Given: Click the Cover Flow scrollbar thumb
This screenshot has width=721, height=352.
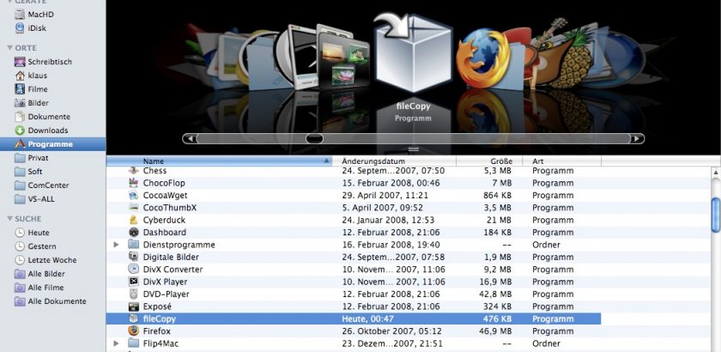Looking at the screenshot, I should coord(314,138).
